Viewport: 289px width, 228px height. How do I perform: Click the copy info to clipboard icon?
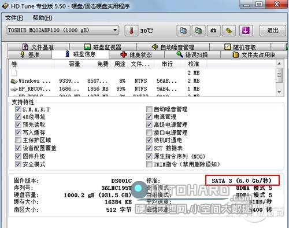click(183, 31)
